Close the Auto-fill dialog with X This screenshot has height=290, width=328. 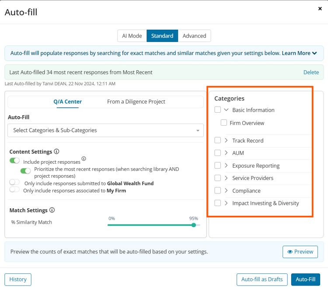(320, 9)
